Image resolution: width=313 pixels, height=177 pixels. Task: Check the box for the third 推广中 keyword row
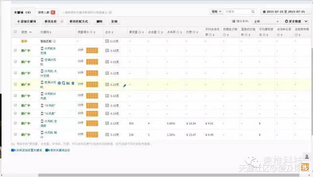[x=15, y=73]
